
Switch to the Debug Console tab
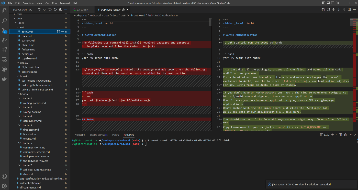pyautogui.click(x=99, y=135)
